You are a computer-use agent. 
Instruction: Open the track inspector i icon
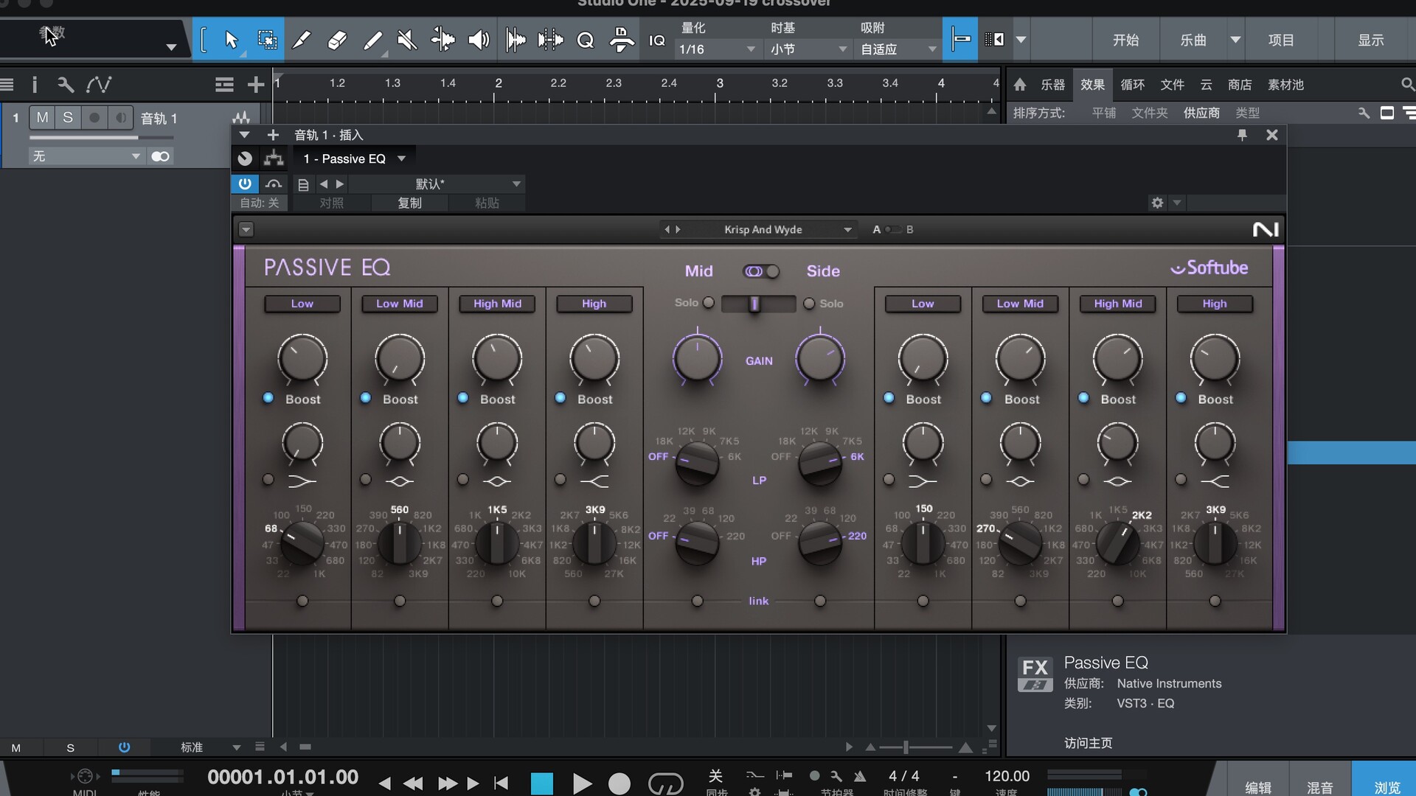click(x=34, y=85)
